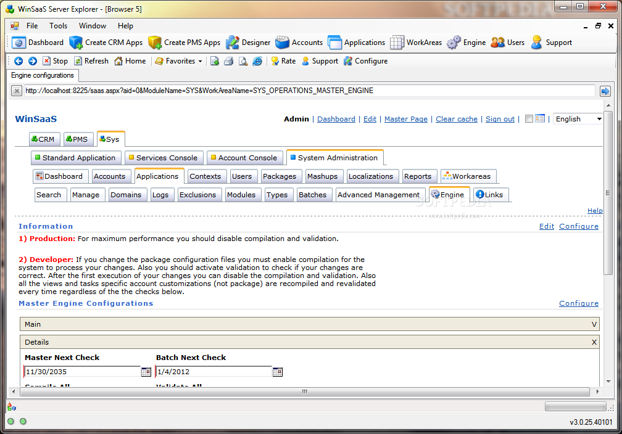Toggle the checkbox next to Sign out
Image resolution: width=622 pixels, height=434 pixels.
click(x=529, y=118)
